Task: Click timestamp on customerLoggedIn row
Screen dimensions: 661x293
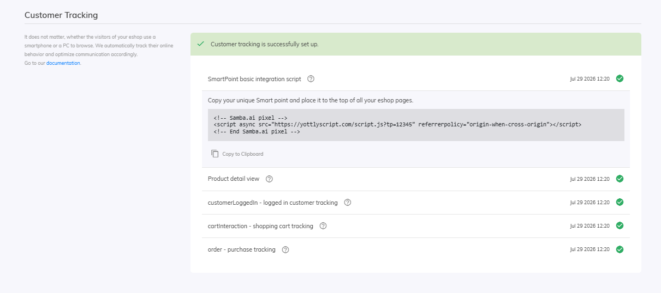Action: pos(589,203)
